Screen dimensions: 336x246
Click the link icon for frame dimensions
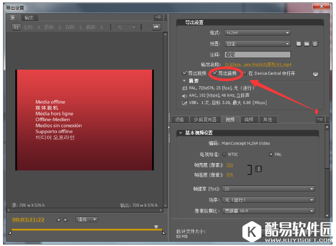[258, 169]
